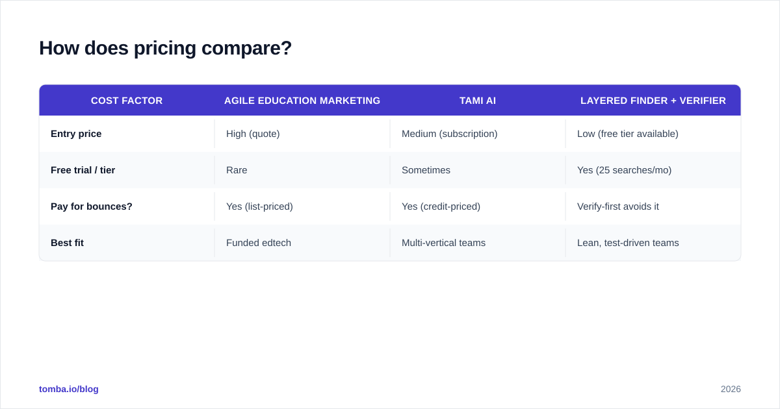Click the LAYERED FINDER + VERIFIER header
780x409 pixels.
(x=653, y=101)
